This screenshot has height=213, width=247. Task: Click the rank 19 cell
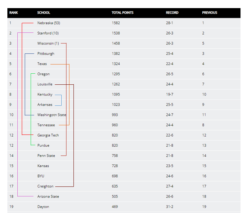(x=11, y=207)
